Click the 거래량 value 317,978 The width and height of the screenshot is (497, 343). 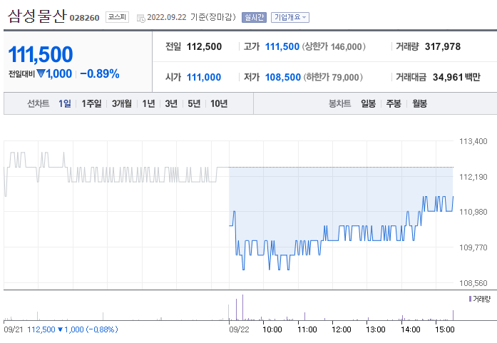pos(443,46)
